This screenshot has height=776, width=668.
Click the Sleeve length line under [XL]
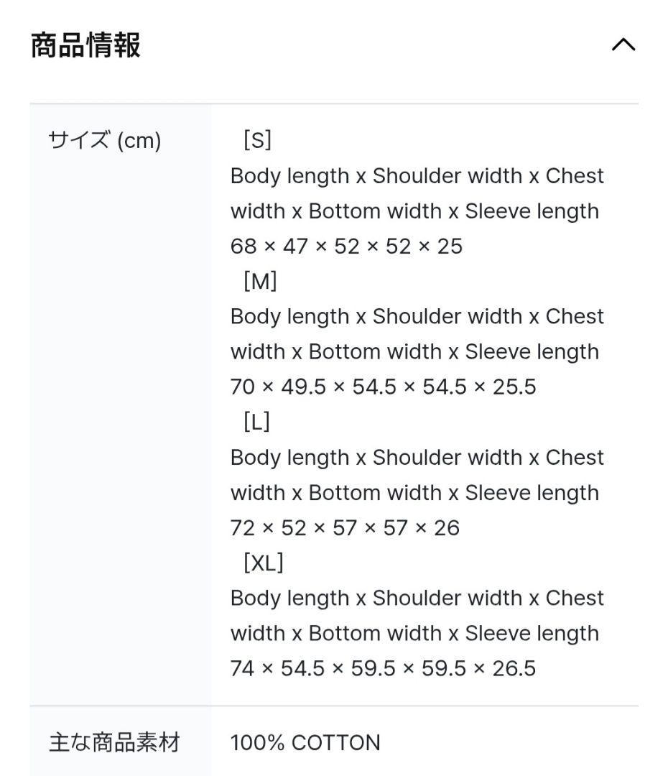[x=414, y=634]
